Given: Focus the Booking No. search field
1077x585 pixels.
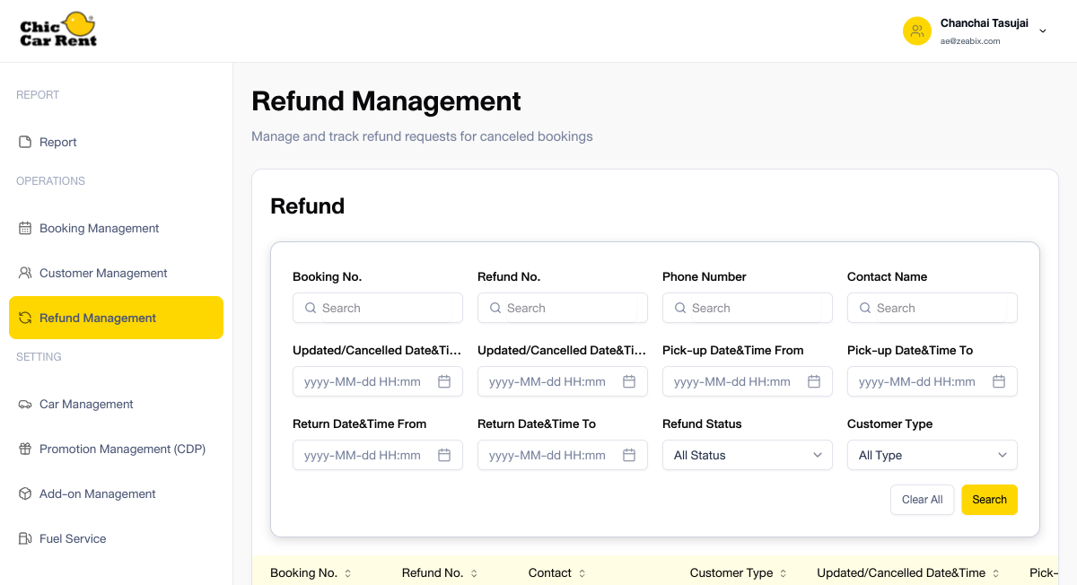Looking at the screenshot, I should [378, 308].
